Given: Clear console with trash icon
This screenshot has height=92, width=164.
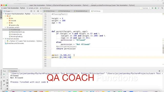Looking at the screenshot, I should (7, 89).
